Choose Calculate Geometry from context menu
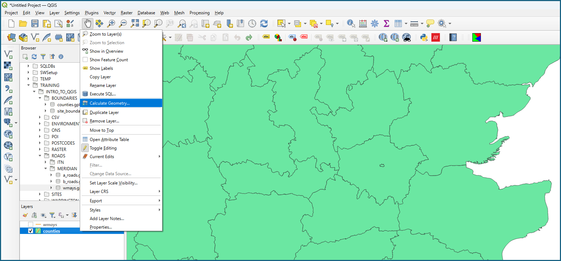The image size is (561, 261). pyautogui.click(x=121, y=103)
